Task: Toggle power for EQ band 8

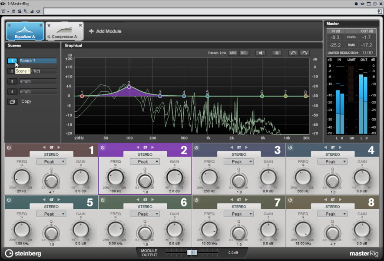Action: 290,200
